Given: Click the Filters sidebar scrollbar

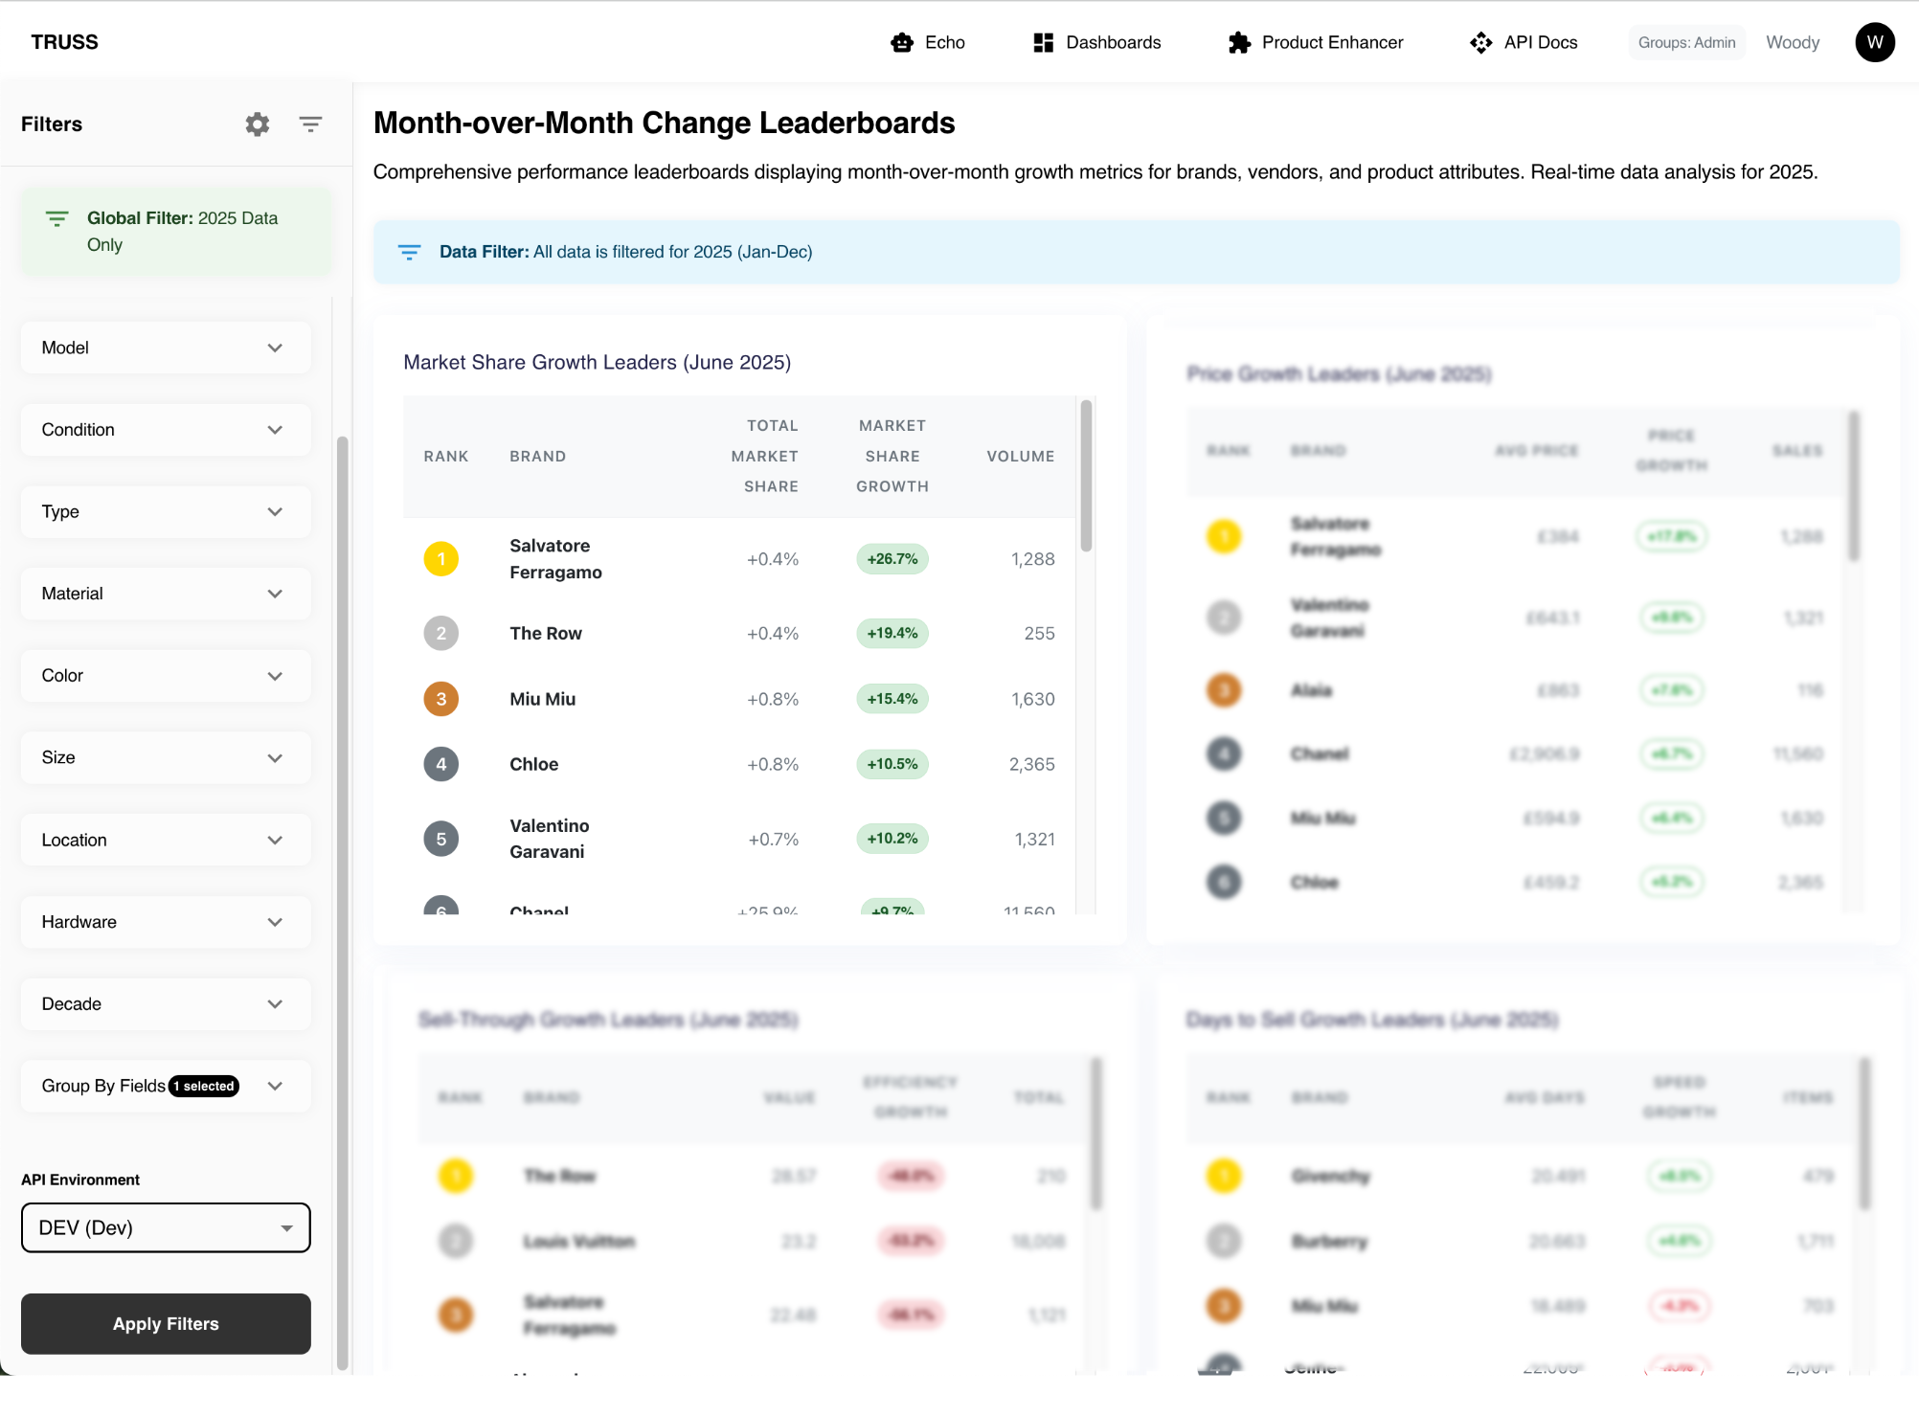Looking at the screenshot, I should [x=342, y=904].
